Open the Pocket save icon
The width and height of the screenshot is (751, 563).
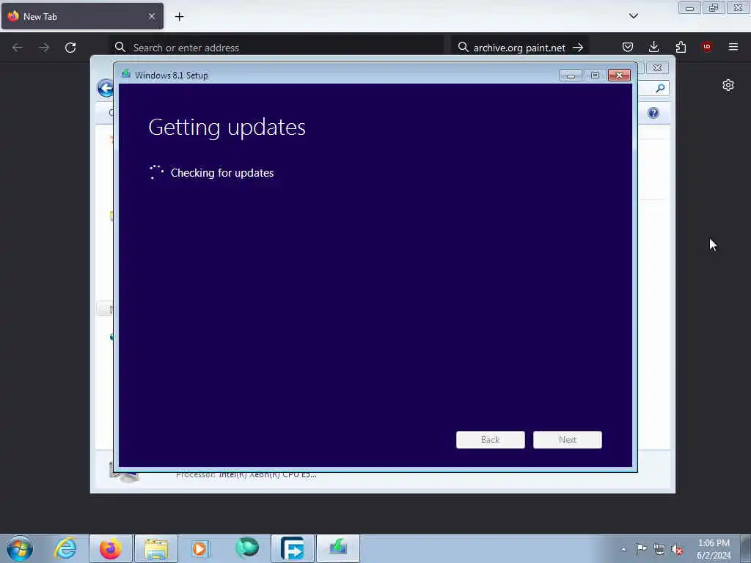point(628,47)
